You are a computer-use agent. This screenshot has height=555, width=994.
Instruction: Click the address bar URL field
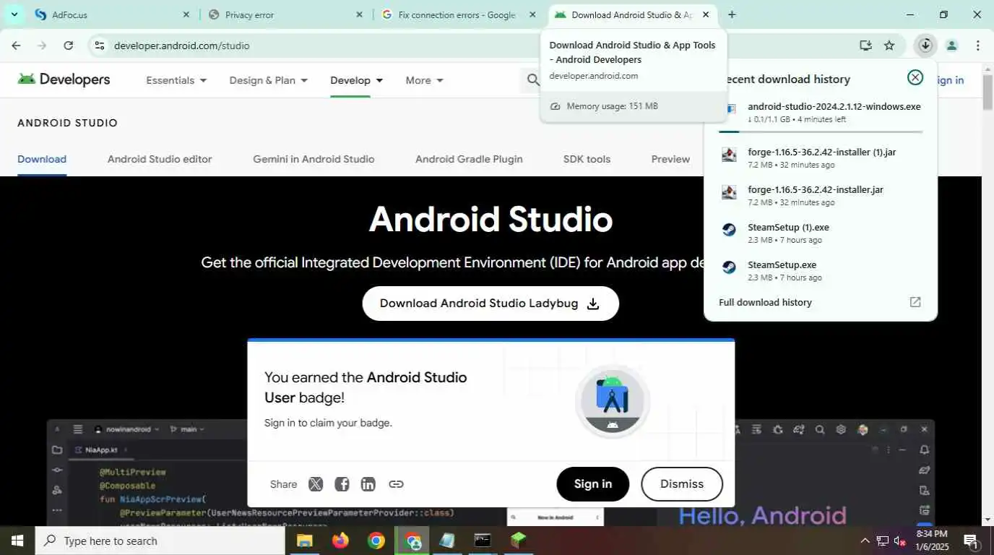point(470,46)
